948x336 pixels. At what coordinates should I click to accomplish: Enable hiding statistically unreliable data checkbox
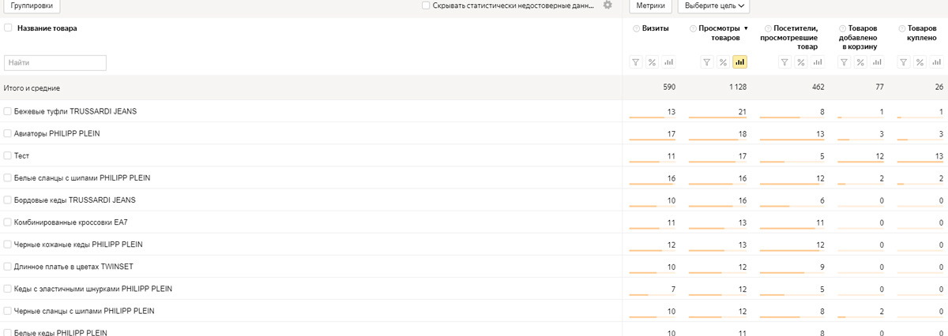pyautogui.click(x=426, y=6)
